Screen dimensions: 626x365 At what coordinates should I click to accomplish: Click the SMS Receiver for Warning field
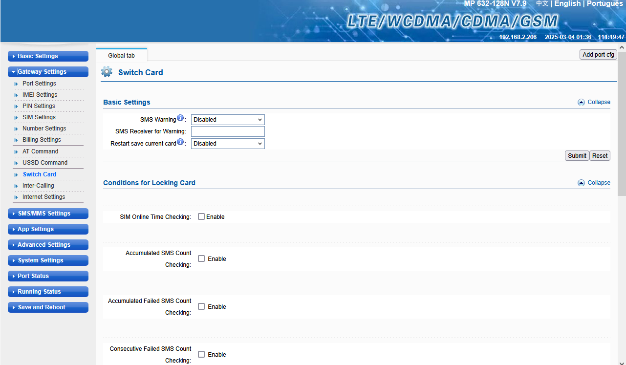(x=228, y=131)
